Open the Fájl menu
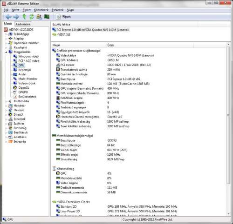 click(6, 10)
